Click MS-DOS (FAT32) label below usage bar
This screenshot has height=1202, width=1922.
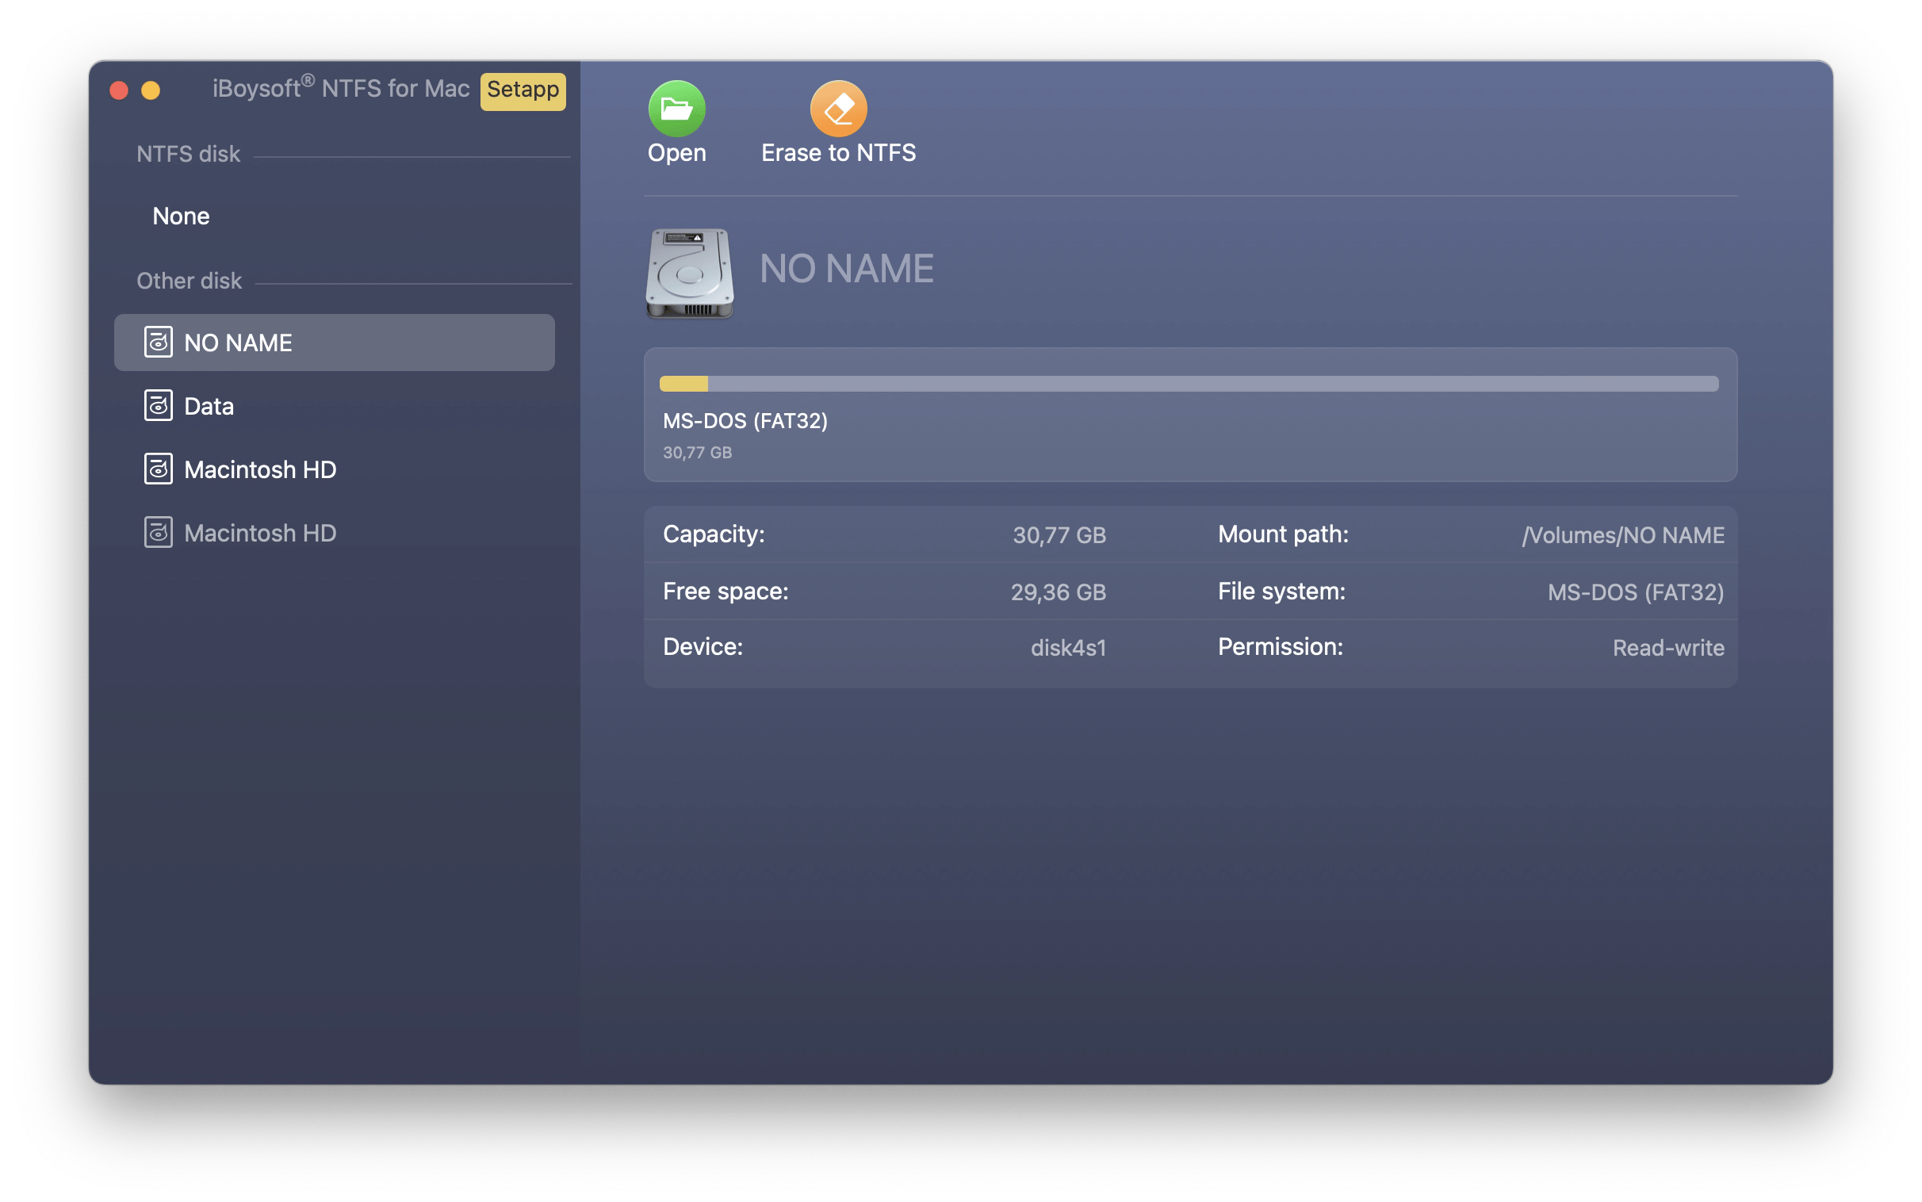pyautogui.click(x=745, y=420)
